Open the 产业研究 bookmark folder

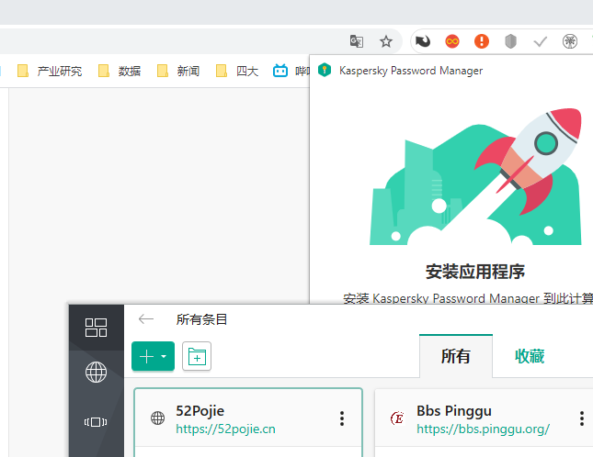pyautogui.click(x=51, y=71)
